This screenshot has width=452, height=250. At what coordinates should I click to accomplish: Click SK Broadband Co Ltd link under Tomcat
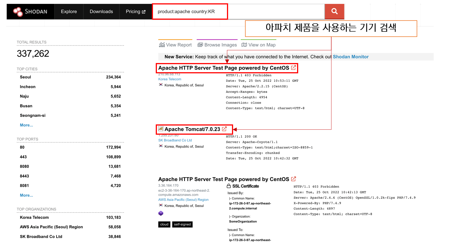point(175,140)
